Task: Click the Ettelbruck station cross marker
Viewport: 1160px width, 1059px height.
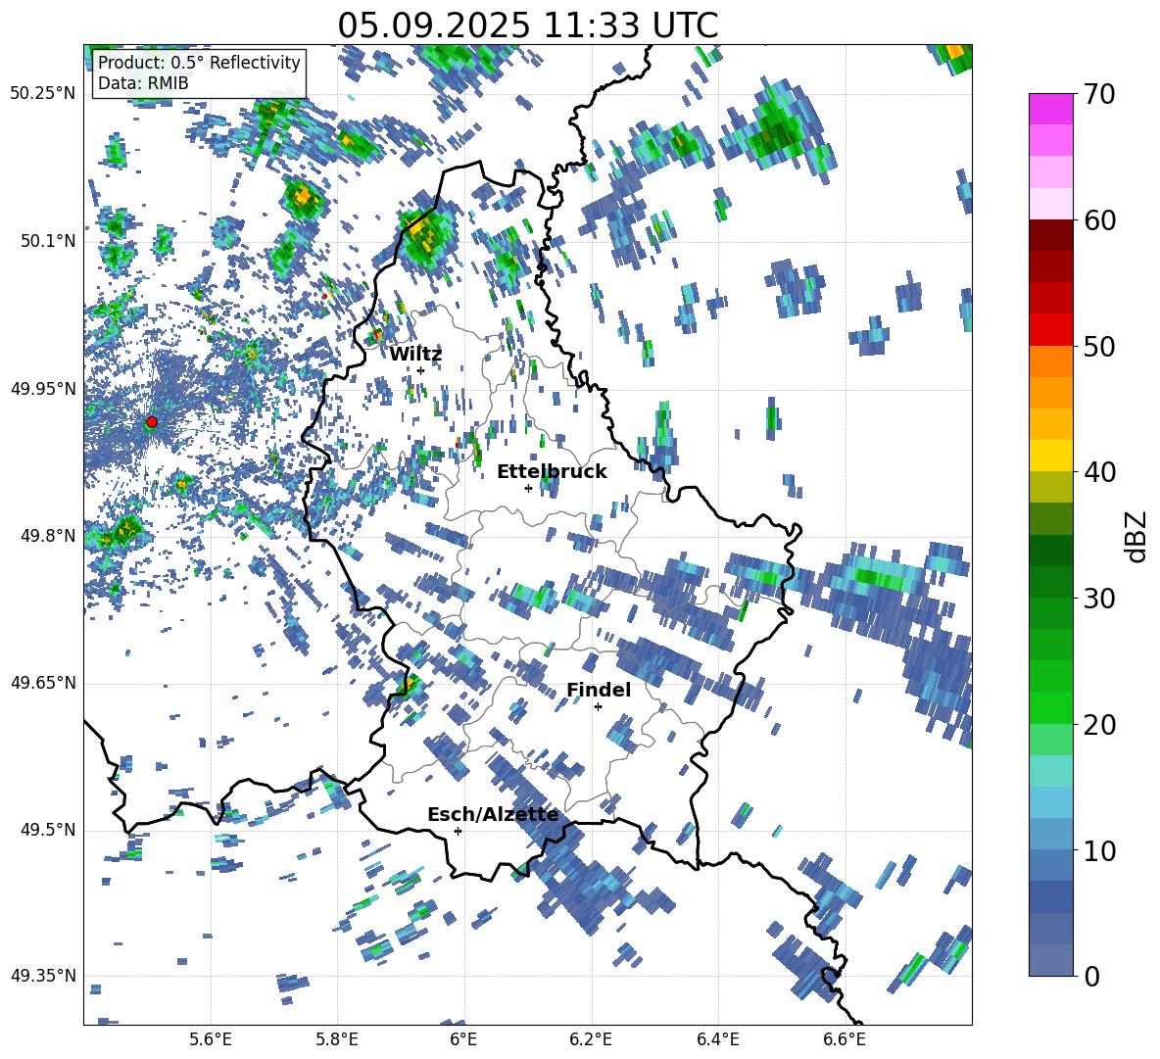Action: (528, 488)
